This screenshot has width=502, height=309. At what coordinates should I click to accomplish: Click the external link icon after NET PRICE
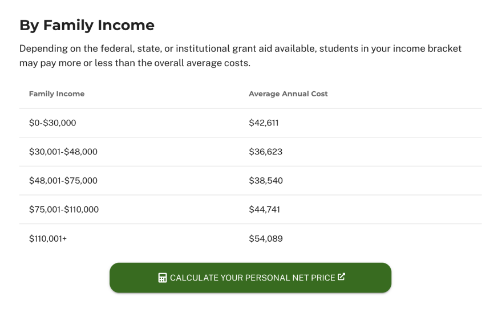click(342, 277)
